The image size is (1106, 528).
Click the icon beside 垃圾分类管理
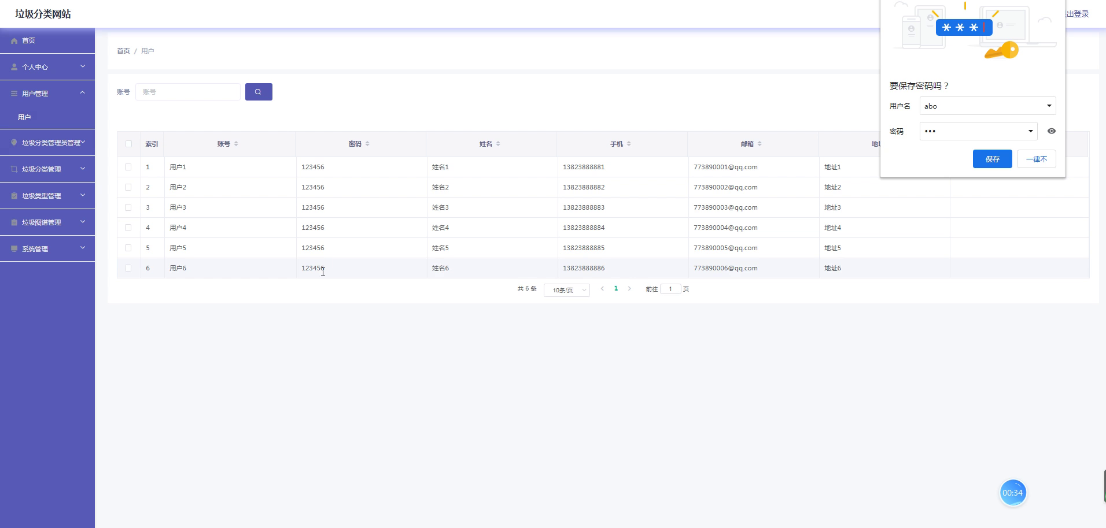[x=14, y=169]
